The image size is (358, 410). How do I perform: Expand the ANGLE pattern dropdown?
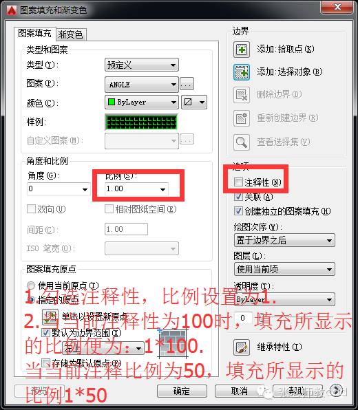142,84
